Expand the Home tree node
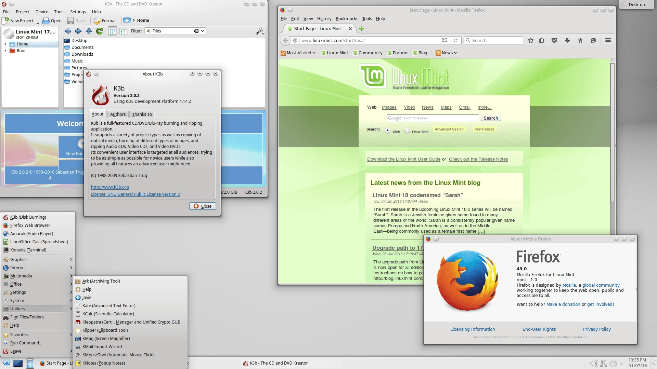The height and width of the screenshot is (369, 657). tap(5, 44)
